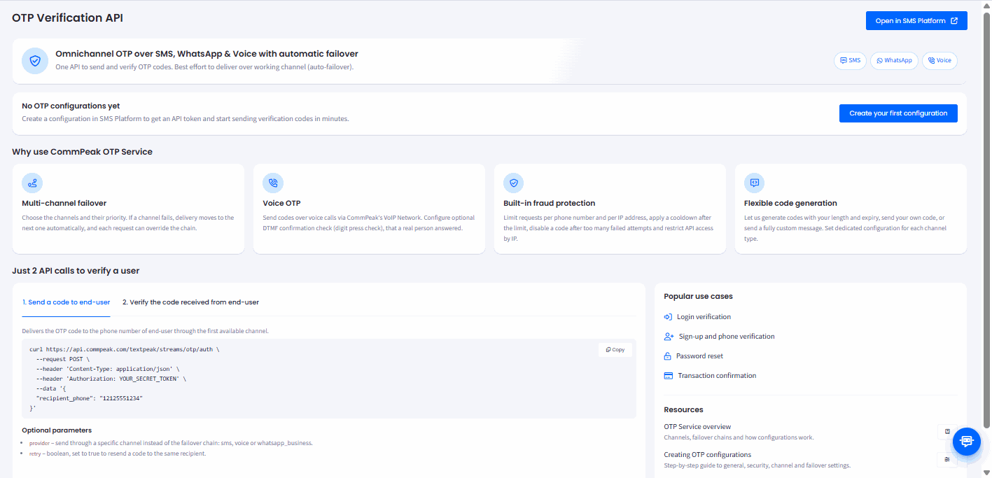Image resolution: width=992 pixels, height=478 pixels.
Task: Click the 'Popular use cases' heading
Action: point(699,297)
